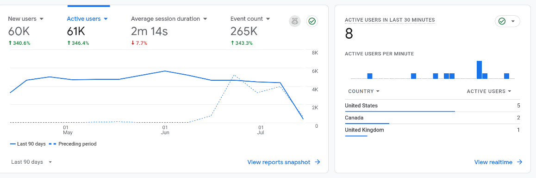Open the Average session duration dropdown arrow

[x=205, y=19]
